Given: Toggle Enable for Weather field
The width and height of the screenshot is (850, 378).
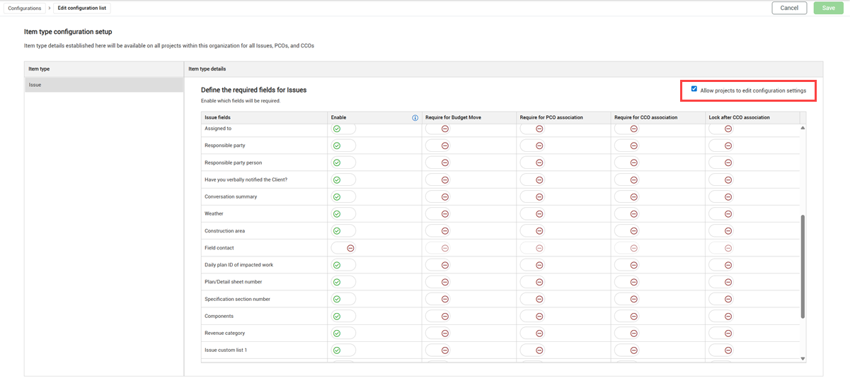Looking at the screenshot, I should click(x=343, y=214).
